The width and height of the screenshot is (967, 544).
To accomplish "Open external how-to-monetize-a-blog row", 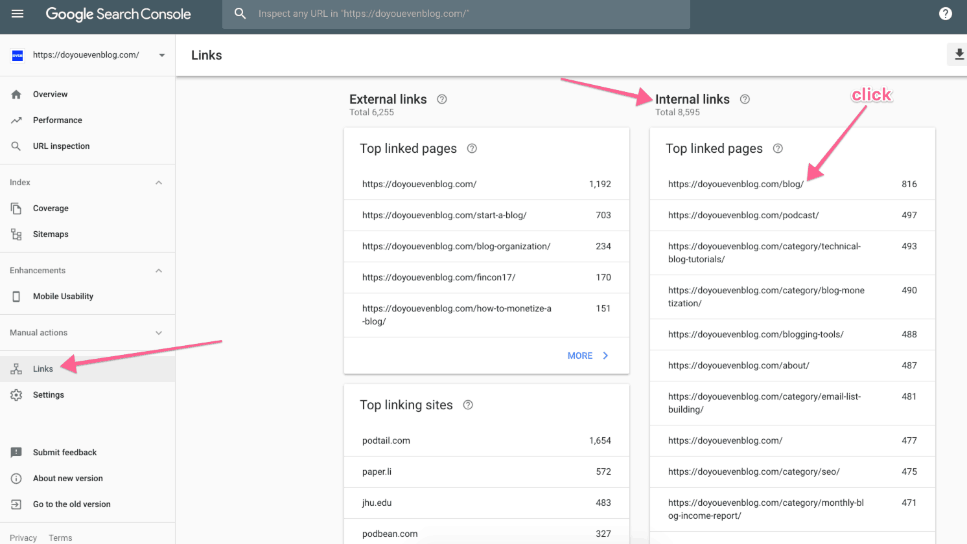I will (x=487, y=315).
